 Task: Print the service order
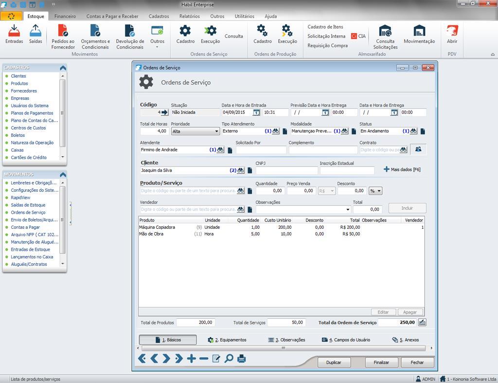pos(241,359)
